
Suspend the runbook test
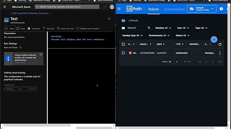pyautogui.click(x=34, y=29)
